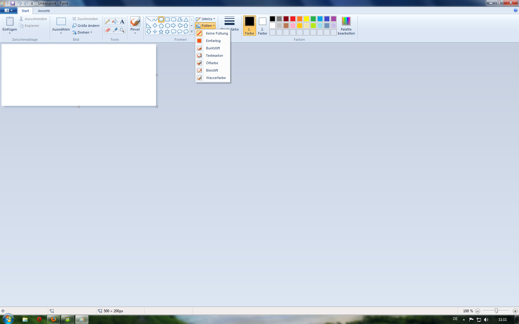
Task: Choose Wasserfarbe from fill menu
Action: (x=216, y=78)
